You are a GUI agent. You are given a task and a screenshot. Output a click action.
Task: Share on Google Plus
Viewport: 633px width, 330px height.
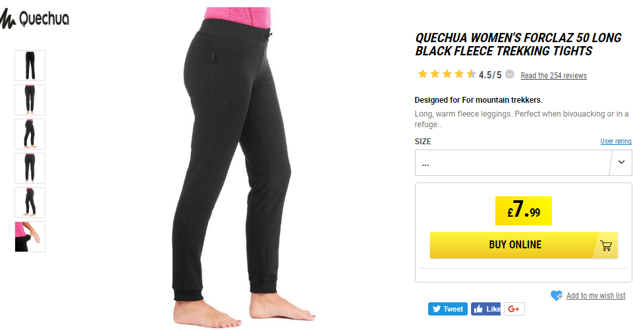coord(514,309)
